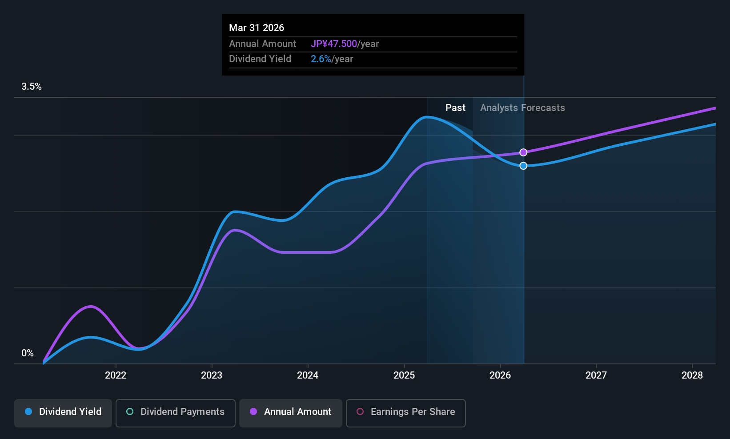Enable the Dividend Payments series

[x=176, y=413]
